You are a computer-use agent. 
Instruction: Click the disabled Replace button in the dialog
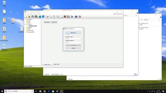point(73,45)
